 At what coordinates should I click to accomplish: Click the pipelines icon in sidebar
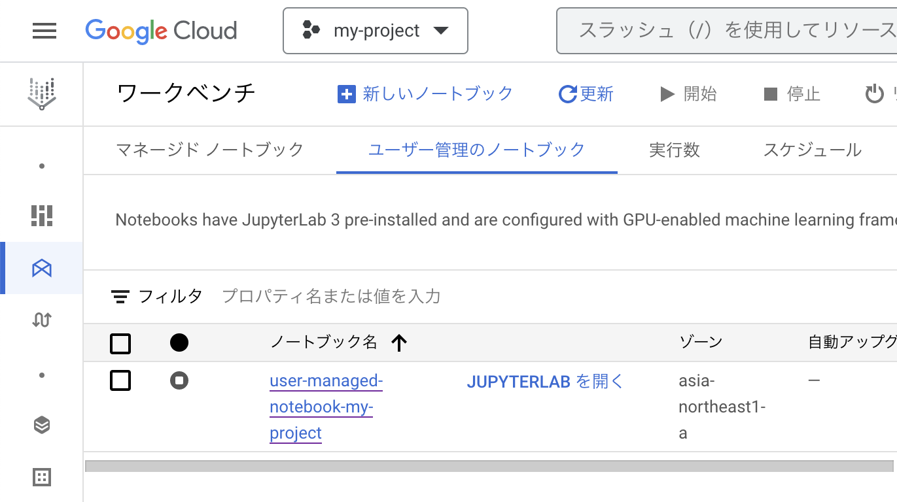click(x=42, y=320)
